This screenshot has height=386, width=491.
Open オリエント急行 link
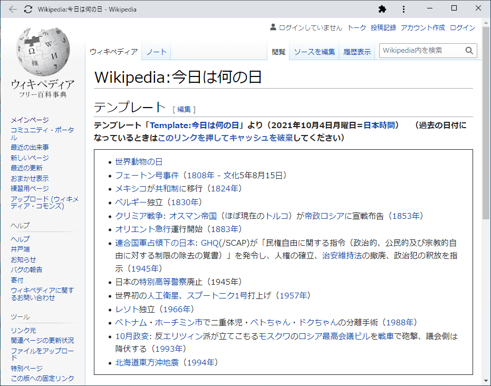coord(143,229)
